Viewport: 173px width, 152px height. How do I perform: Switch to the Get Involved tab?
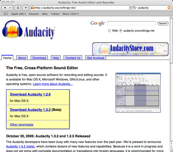coord(96,58)
